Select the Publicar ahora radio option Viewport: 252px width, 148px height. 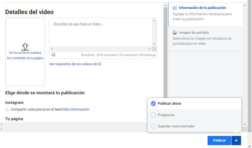[x=153, y=104]
